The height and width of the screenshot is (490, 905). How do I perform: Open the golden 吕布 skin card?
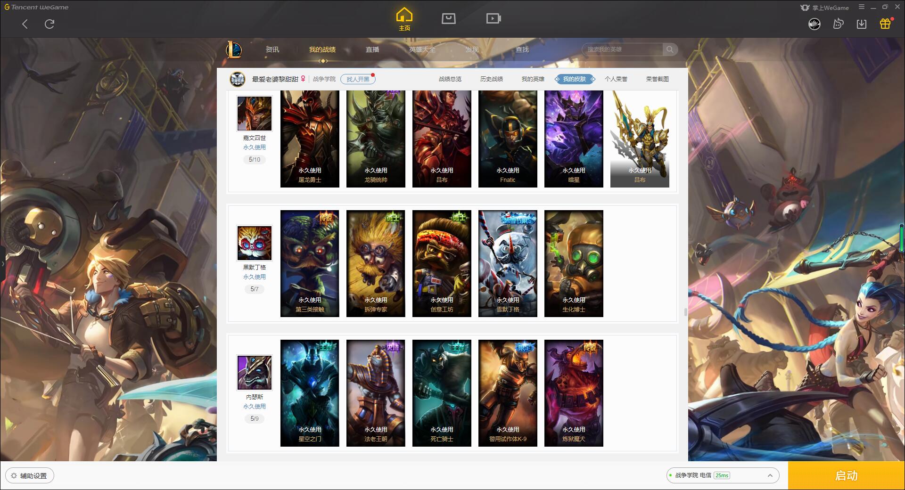point(640,139)
